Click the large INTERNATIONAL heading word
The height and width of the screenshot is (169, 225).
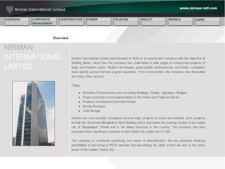pyautogui.click(x=33, y=57)
